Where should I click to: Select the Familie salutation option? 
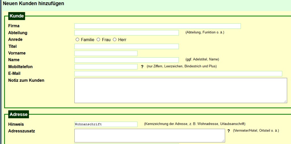[x=77, y=40]
